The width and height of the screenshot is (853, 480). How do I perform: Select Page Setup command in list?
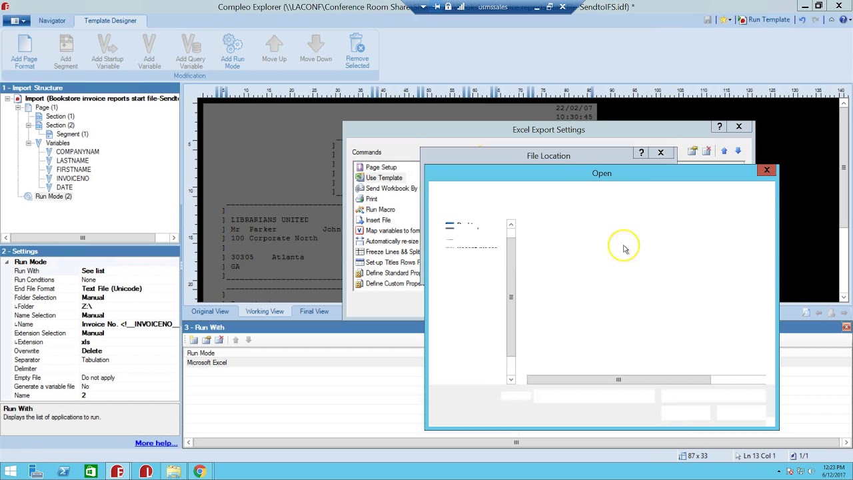pos(381,167)
